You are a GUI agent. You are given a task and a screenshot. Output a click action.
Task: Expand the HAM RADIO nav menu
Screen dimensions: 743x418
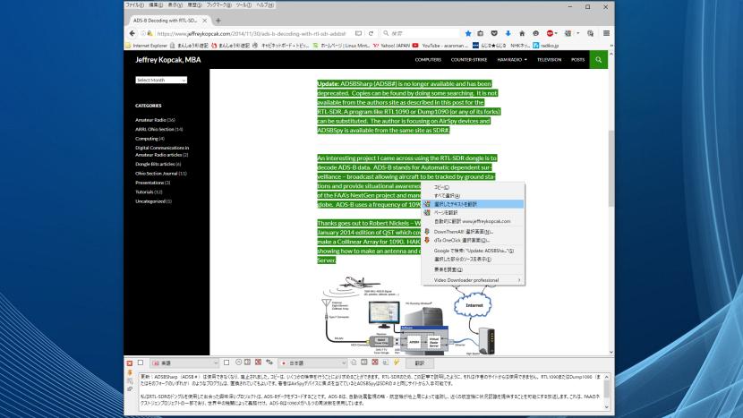[512, 60]
